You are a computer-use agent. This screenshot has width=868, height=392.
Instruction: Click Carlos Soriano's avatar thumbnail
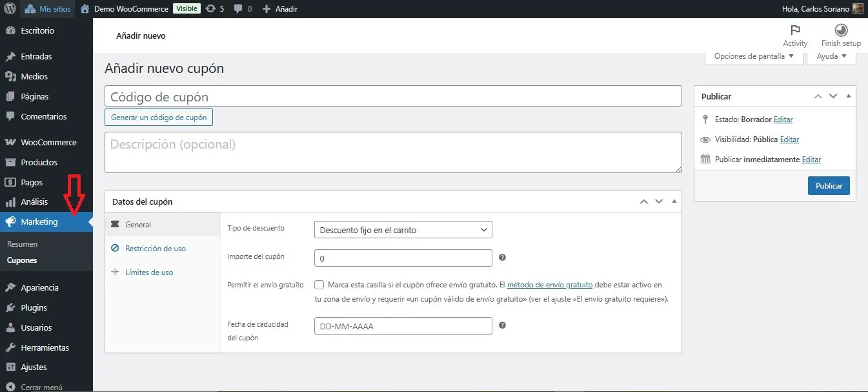[x=858, y=9]
